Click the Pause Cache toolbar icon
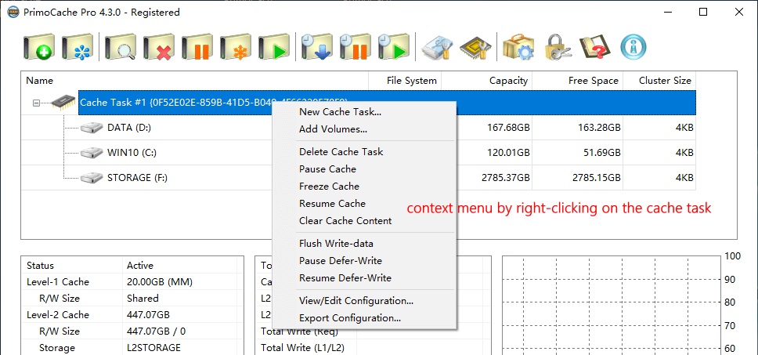758x355 pixels. tap(197, 47)
